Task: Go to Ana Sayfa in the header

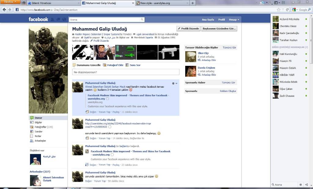Action: [208, 20]
